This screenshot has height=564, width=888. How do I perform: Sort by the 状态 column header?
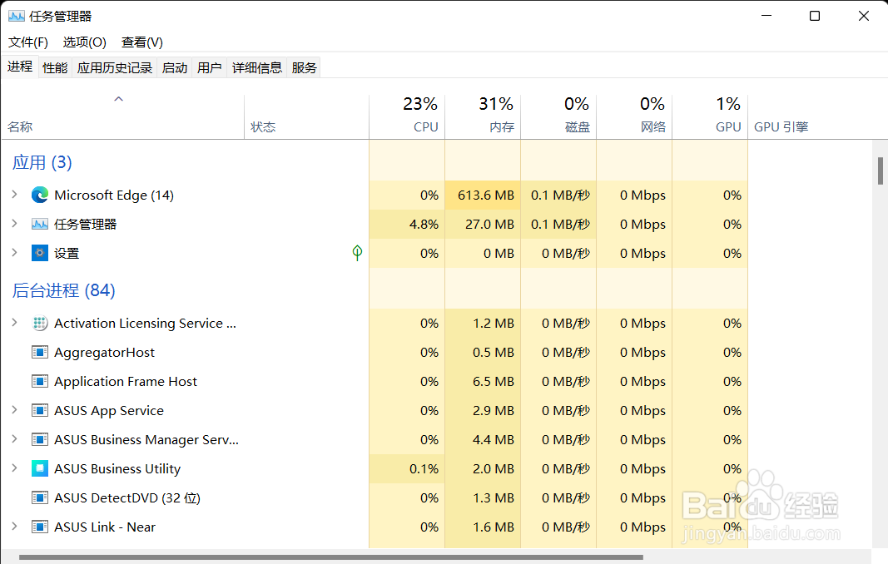[306, 116]
